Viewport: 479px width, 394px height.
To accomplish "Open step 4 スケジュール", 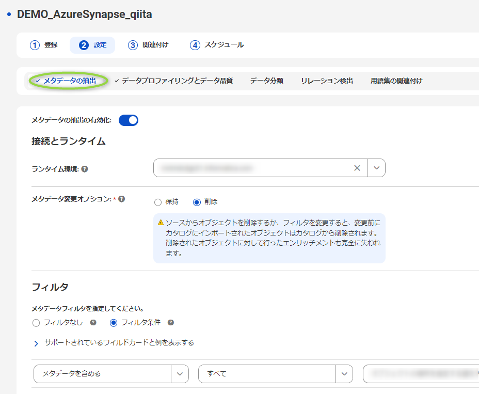I will click(217, 45).
